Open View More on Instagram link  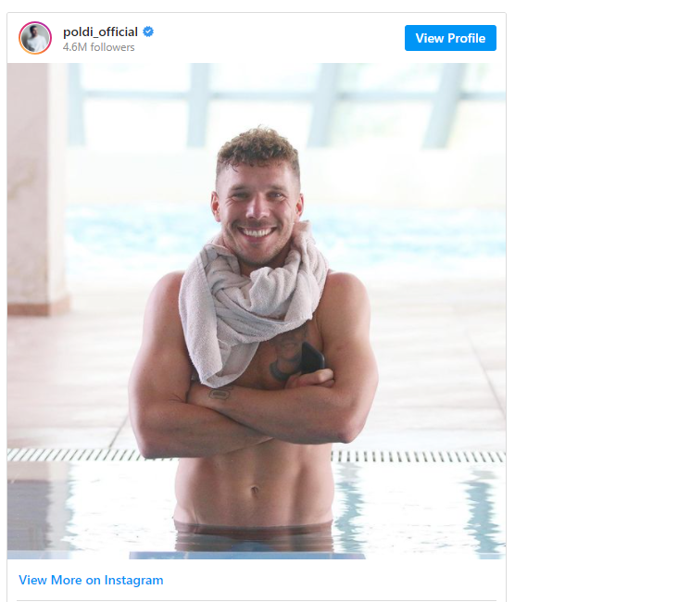coord(91,580)
